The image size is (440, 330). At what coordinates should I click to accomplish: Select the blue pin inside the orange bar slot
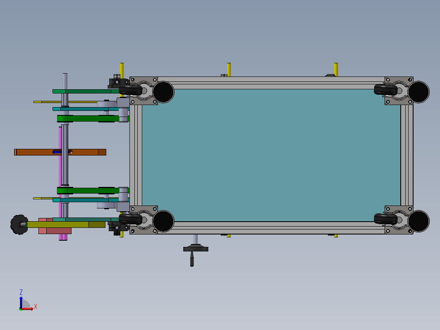(58, 152)
